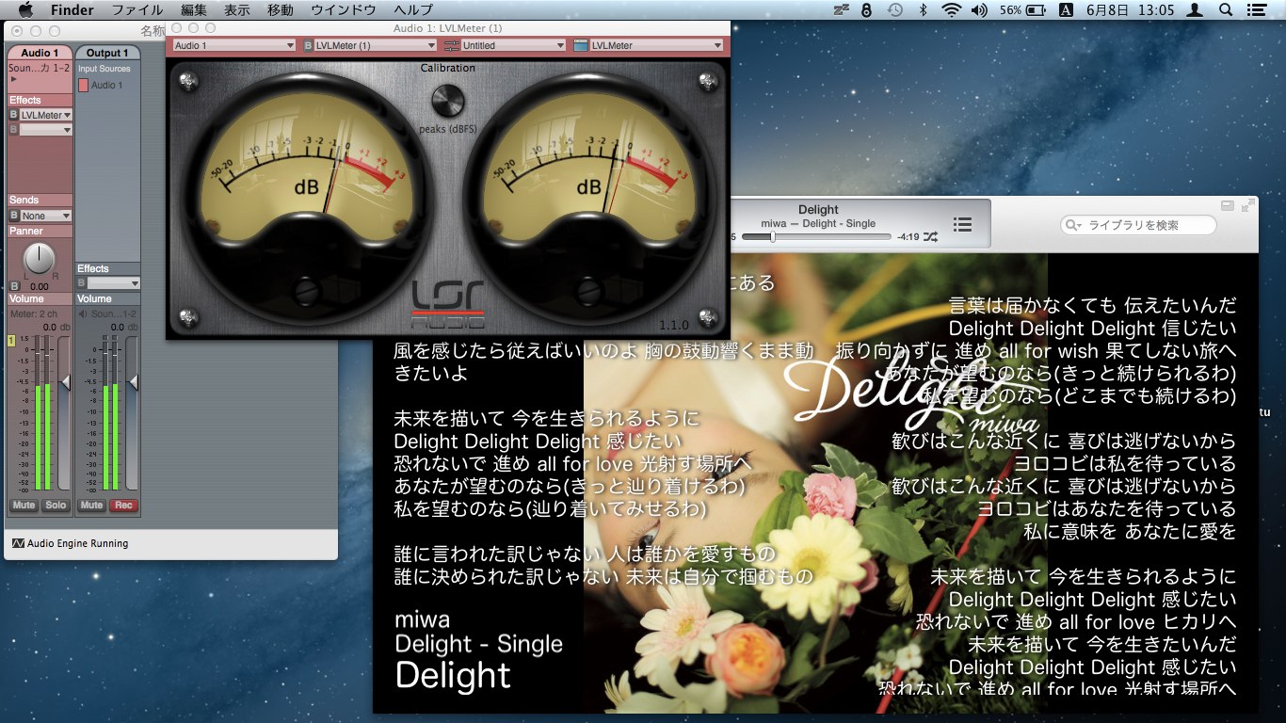Open the battery status menu
Image resolution: width=1286 pixels, height=723 pixels.
(1023, 10)
